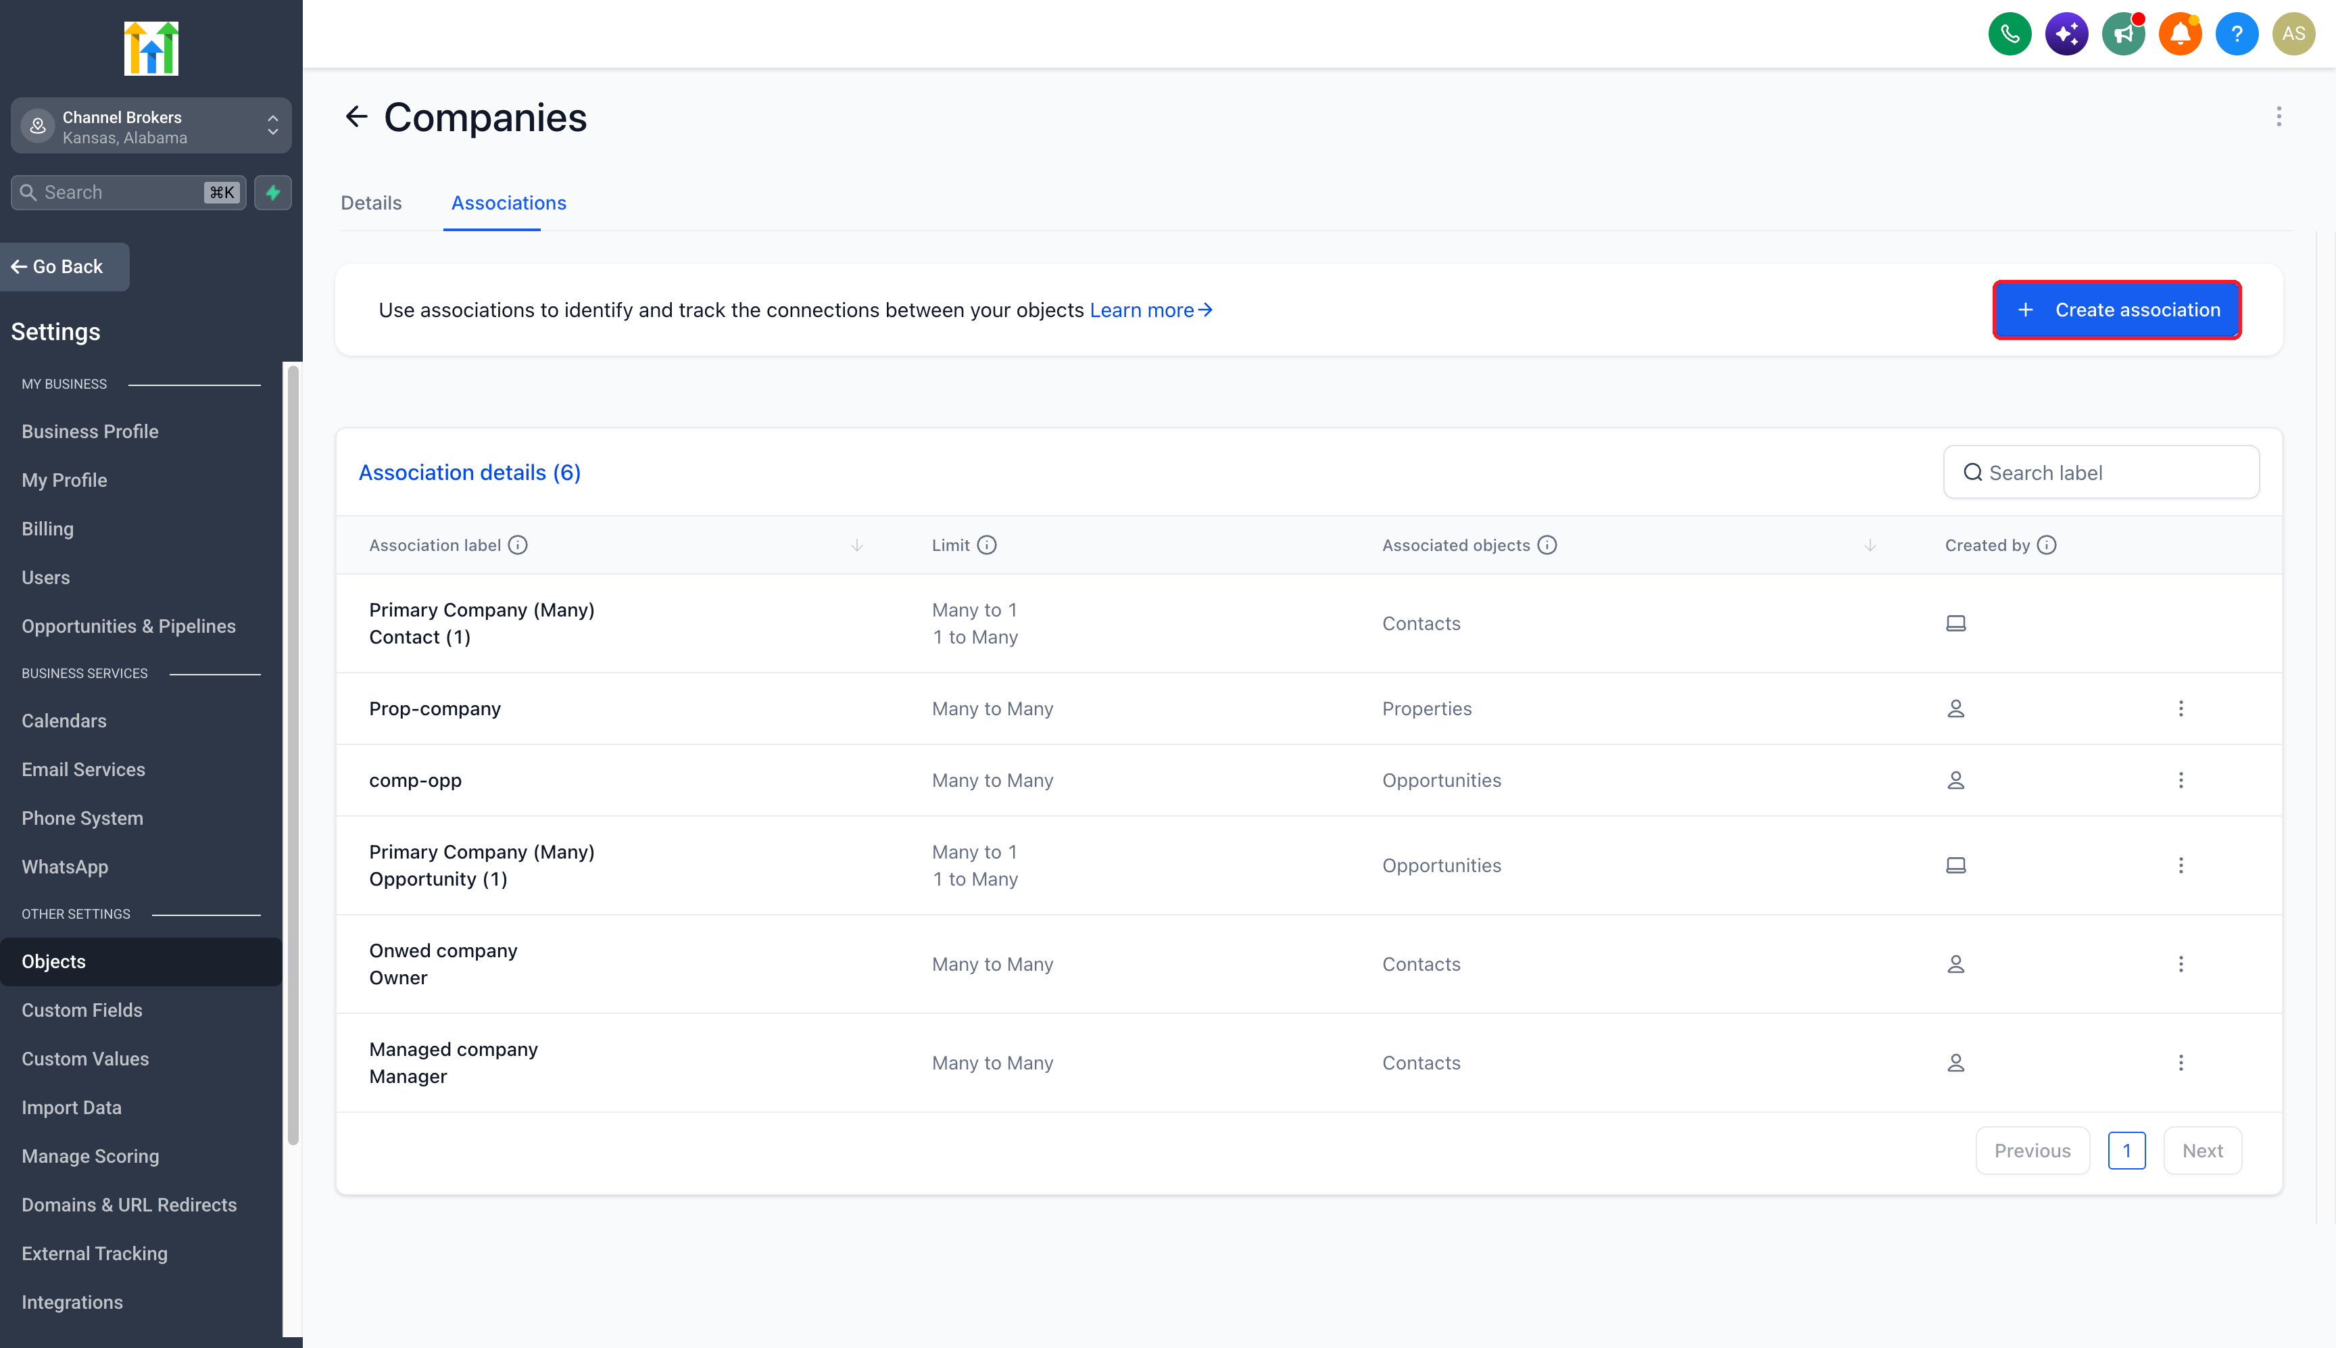Open the row actions menu for Prop-company
Viewport: 2336px width, 1348px height.
[x=2181, y=708]
